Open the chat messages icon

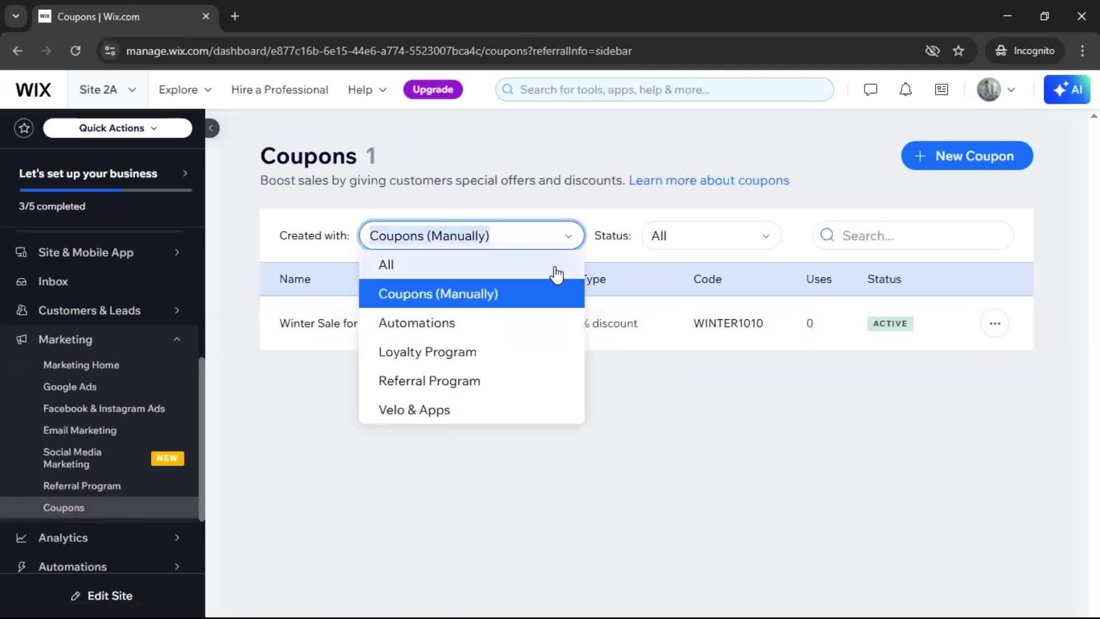(x=870, y=89)
